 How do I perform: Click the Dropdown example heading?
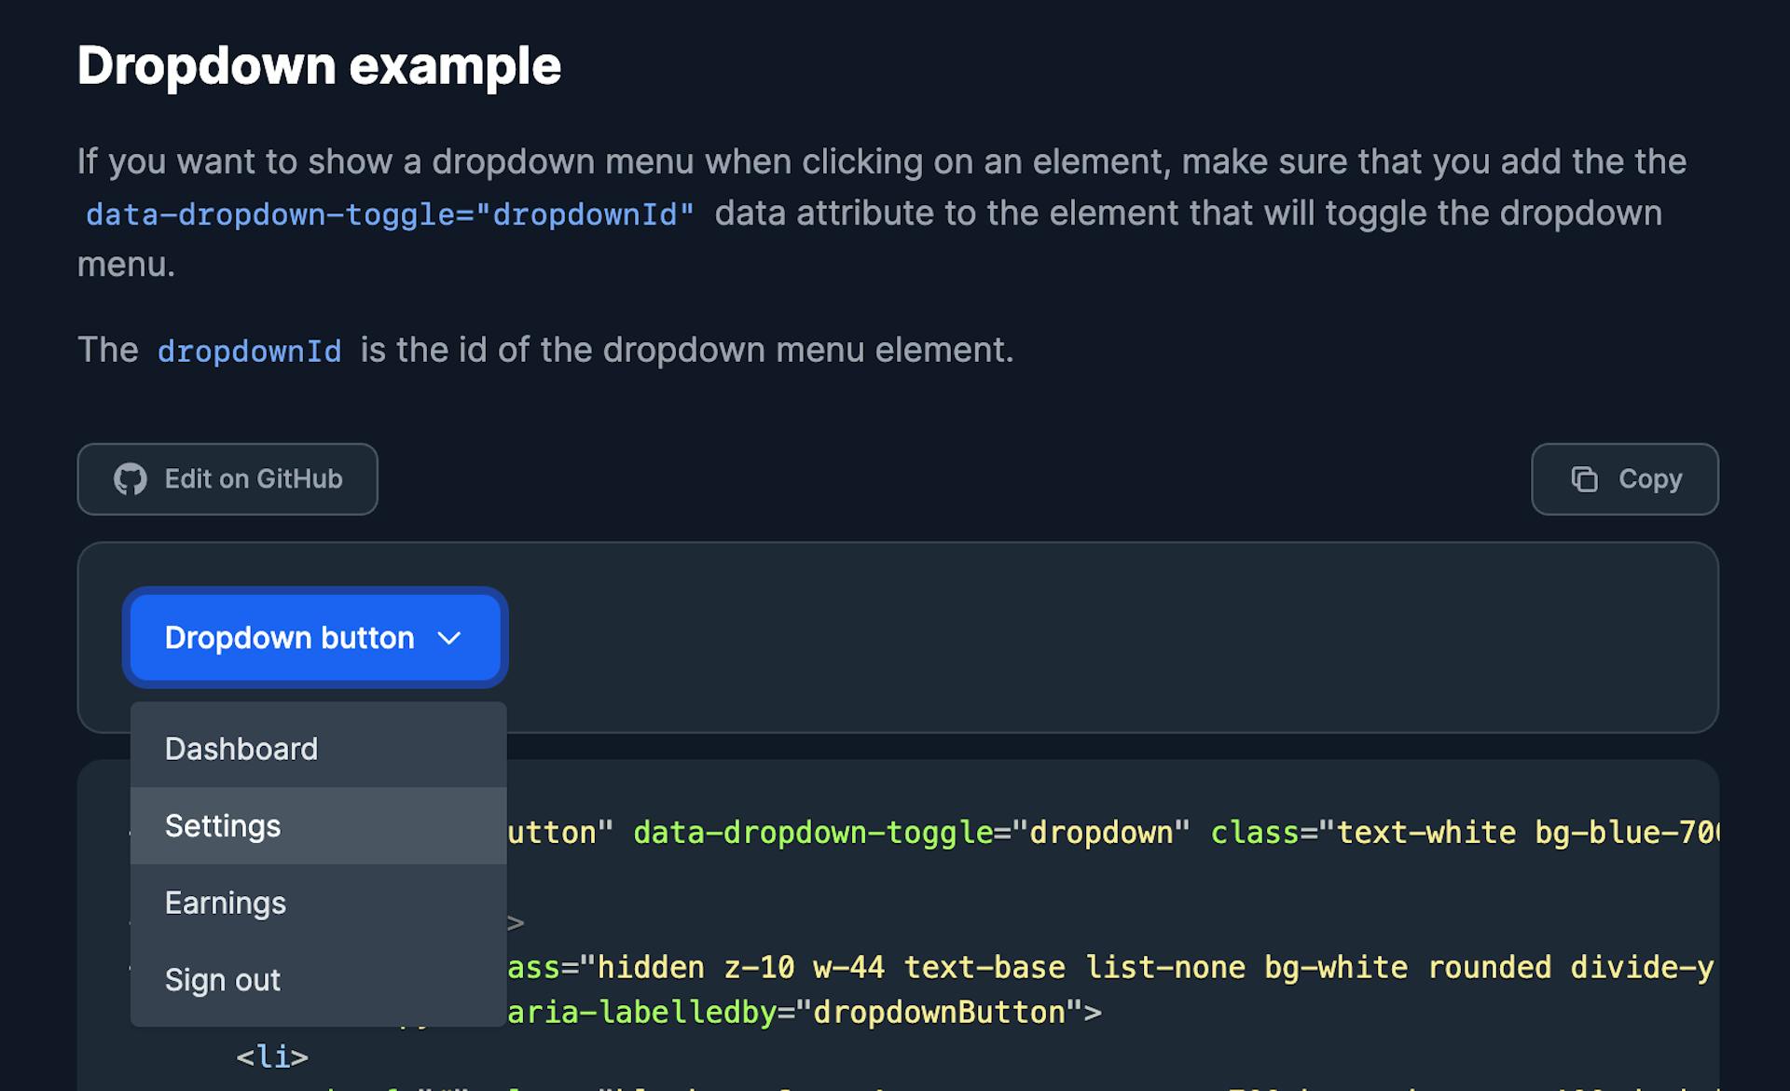(x=320, y=64)
